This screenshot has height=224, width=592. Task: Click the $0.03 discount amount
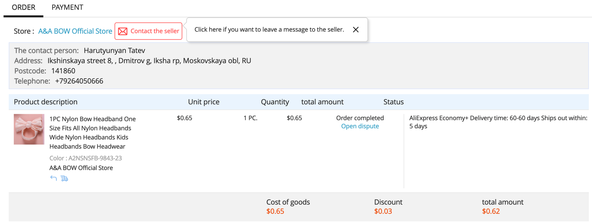click(x=382, y=212)
